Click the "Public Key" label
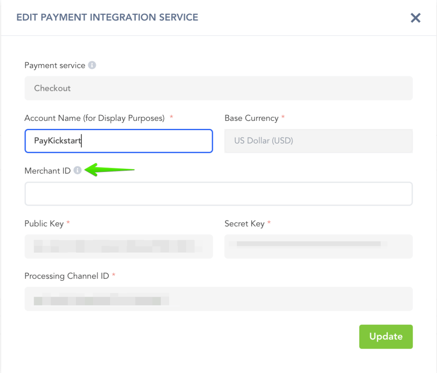 coord(44,223)
